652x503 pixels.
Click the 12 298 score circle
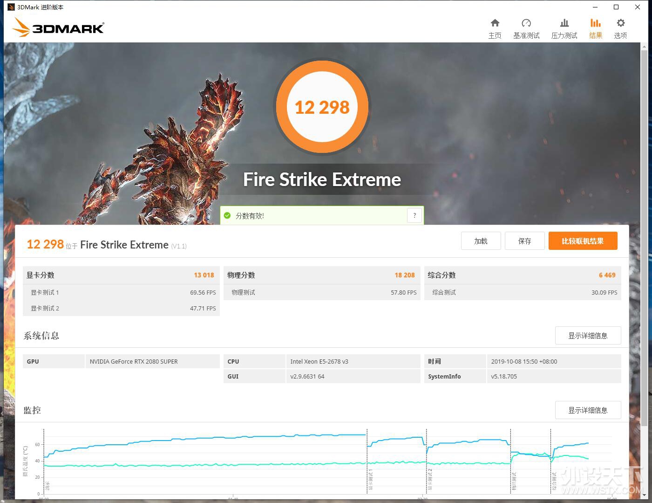click(322, 107)
